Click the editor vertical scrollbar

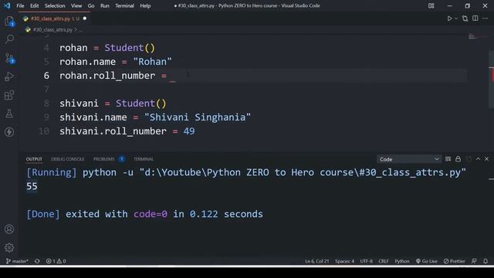[x=491, y=80]
